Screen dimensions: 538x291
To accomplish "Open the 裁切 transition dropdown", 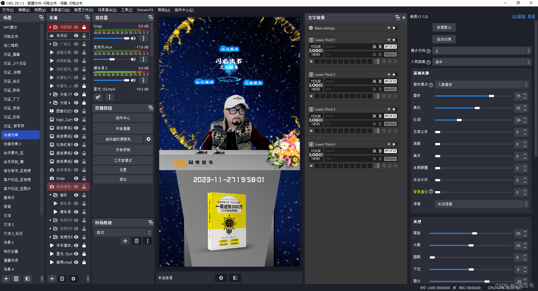I will point(123,233).
